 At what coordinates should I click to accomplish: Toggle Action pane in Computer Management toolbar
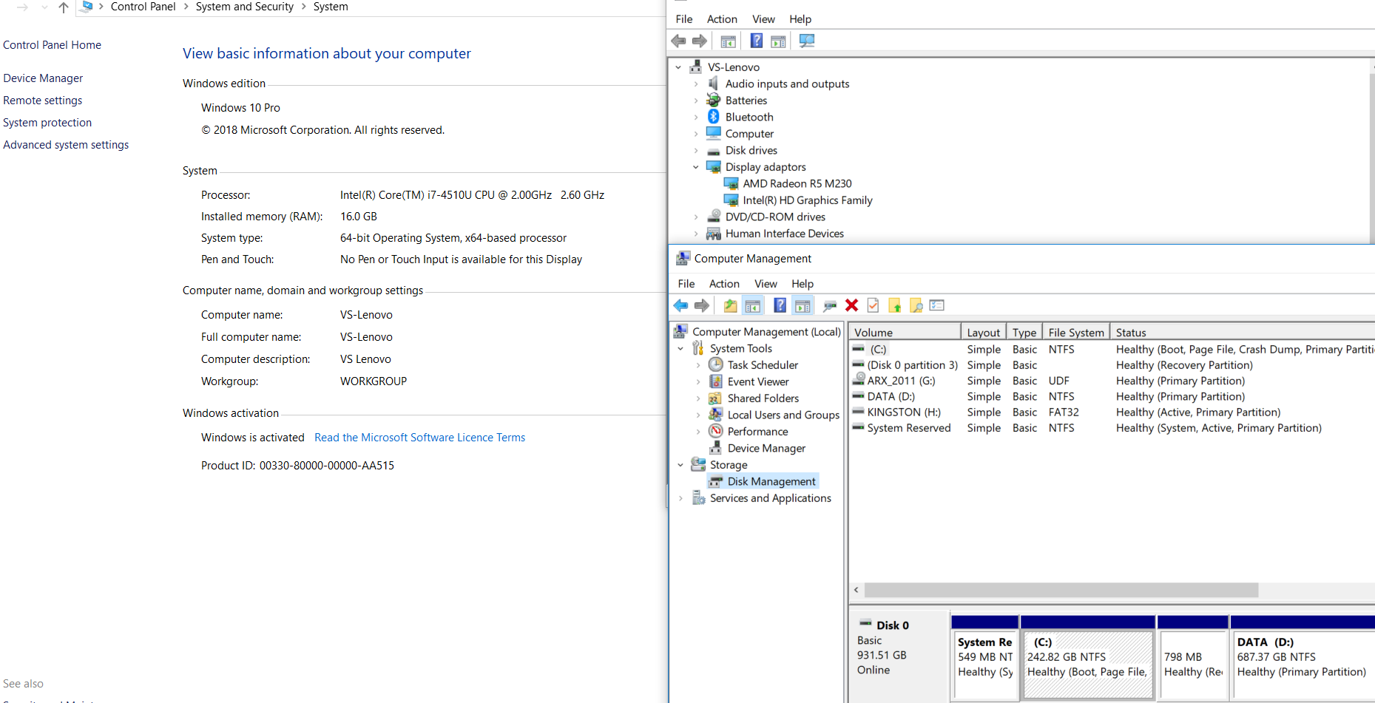(x=803, y=305)
